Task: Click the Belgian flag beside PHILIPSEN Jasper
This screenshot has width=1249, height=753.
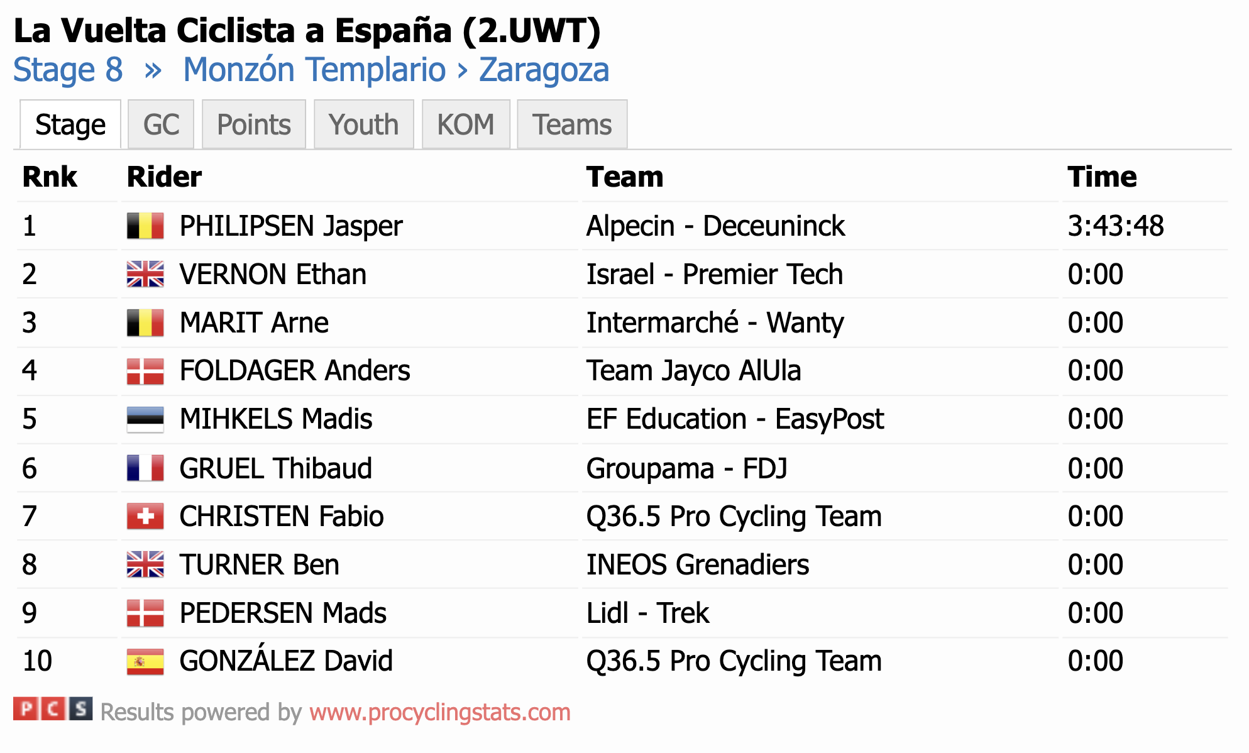Action: (145, 226)
